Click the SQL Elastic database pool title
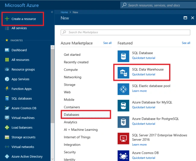196x161 pixels. pyautogui.click(x=151, y=86)
